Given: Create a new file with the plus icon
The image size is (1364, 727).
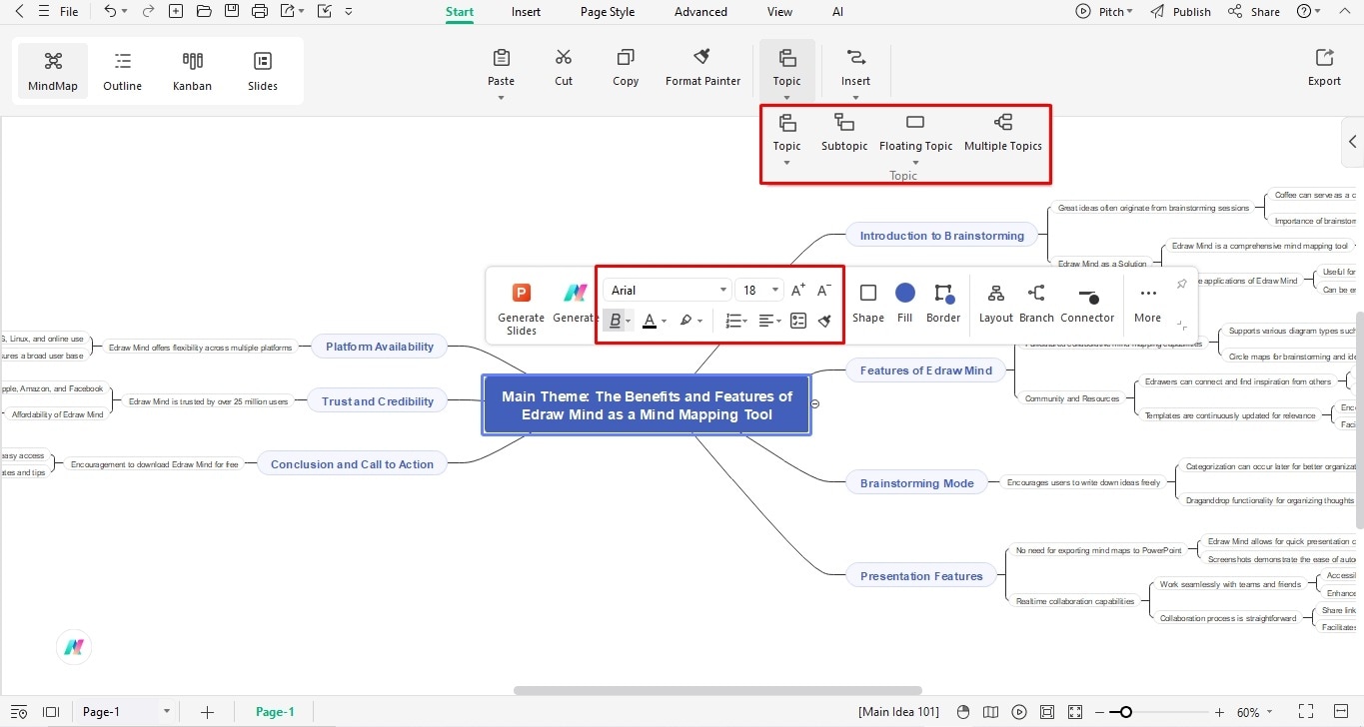Looking at the screenshot, I should (176, 11).
